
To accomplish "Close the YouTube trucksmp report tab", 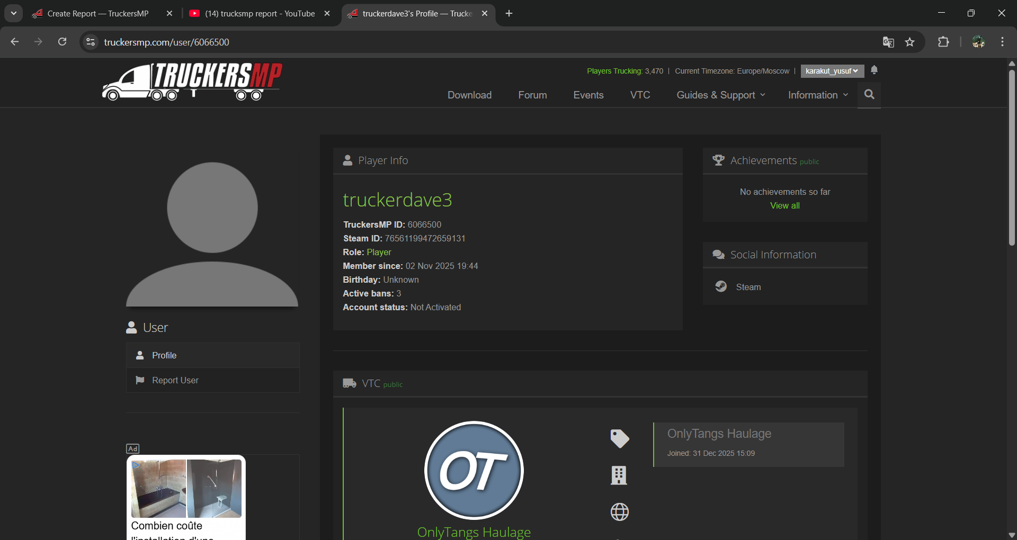I will click(x=327, y=13).
